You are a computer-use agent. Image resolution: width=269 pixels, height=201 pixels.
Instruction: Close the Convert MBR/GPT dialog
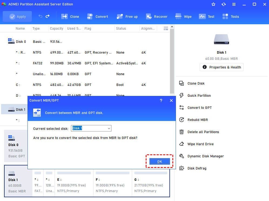pos(171,100)
